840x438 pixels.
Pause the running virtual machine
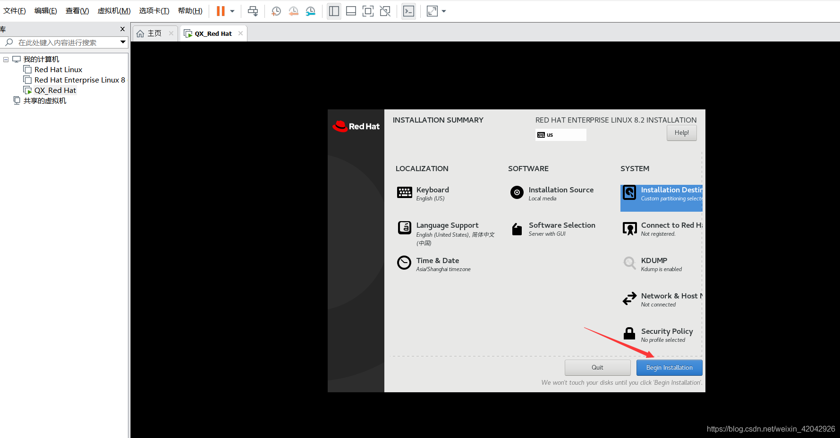pyautogui.click(x=221, y=11)
